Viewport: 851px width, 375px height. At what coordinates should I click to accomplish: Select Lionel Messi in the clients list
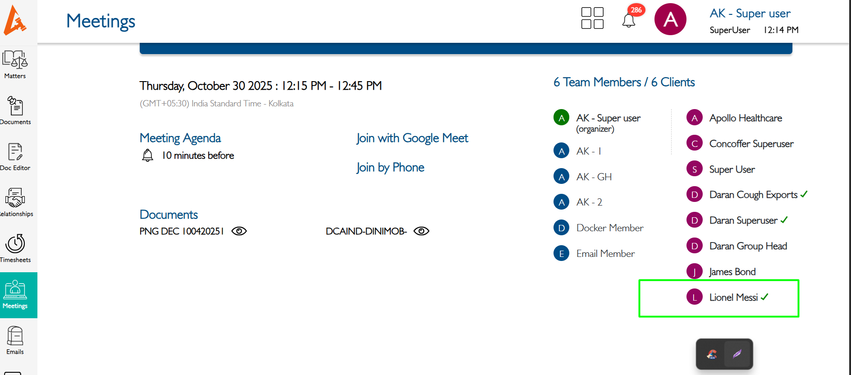(x=733, y=297)
